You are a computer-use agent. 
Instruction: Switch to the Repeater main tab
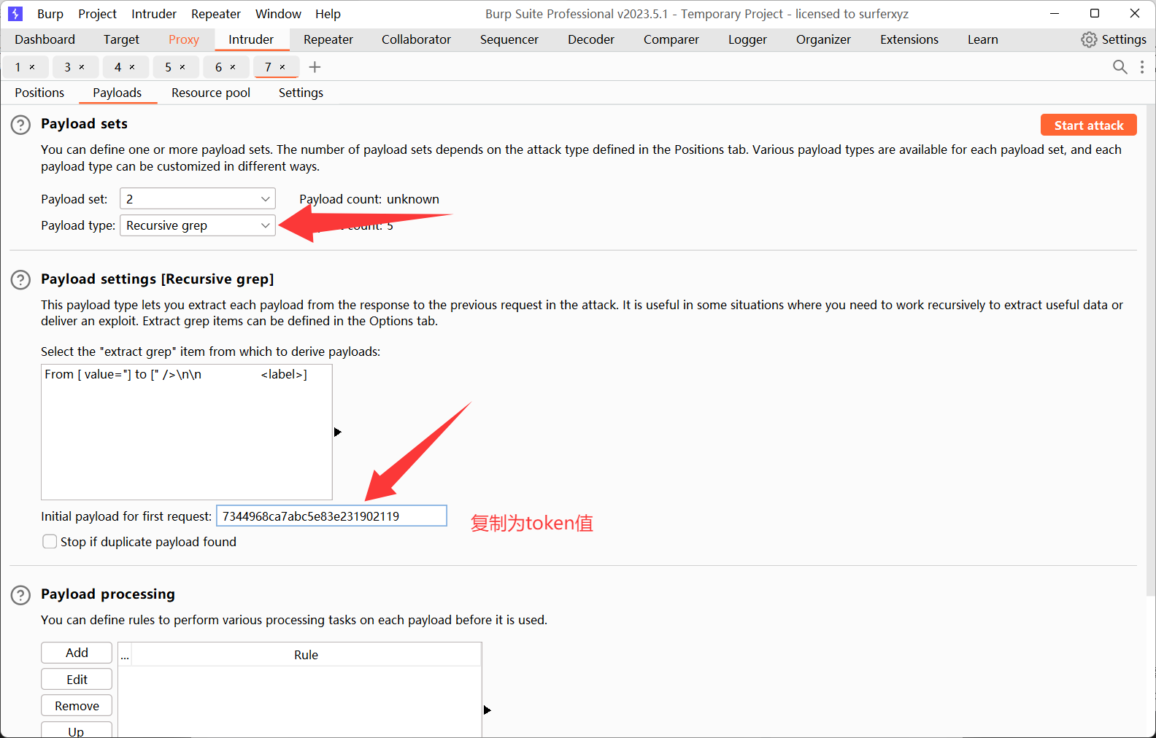(328, 39)
